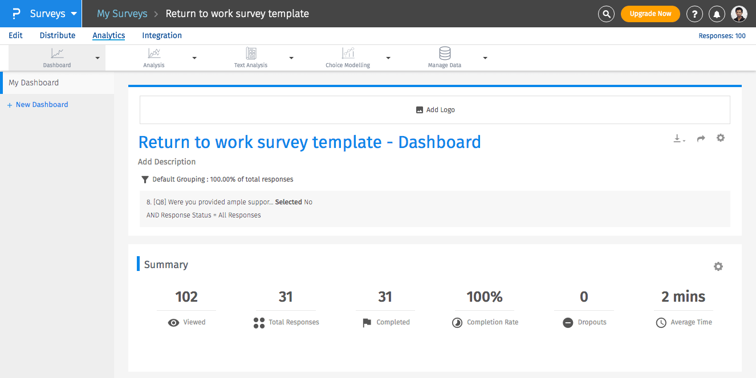Screen dimensions: 756x378
Task: Click the dashboard download icon
Action: click(x=678, y=138)
